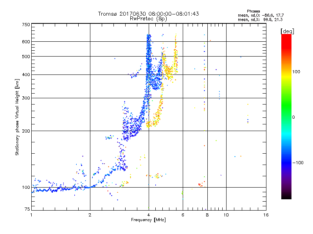
Task: Click the x-axis label '1'
Action: coord(31,215)
